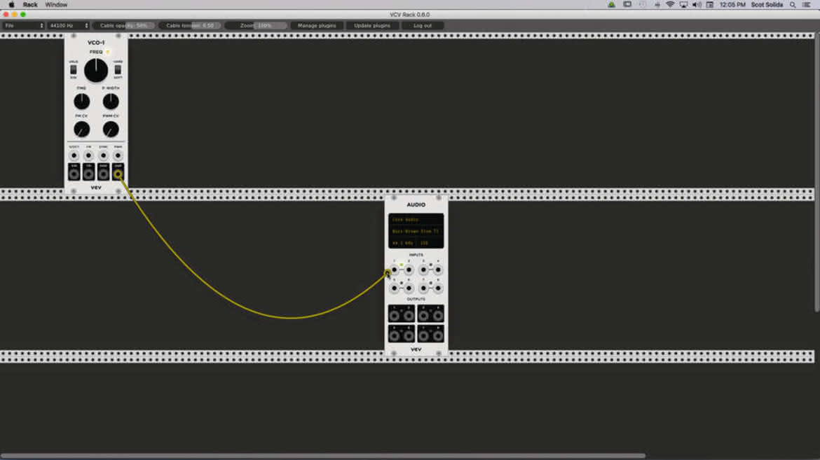
Task: Toggle the VCO-1 hard/soft sync switch
Action: coord(118,69)
